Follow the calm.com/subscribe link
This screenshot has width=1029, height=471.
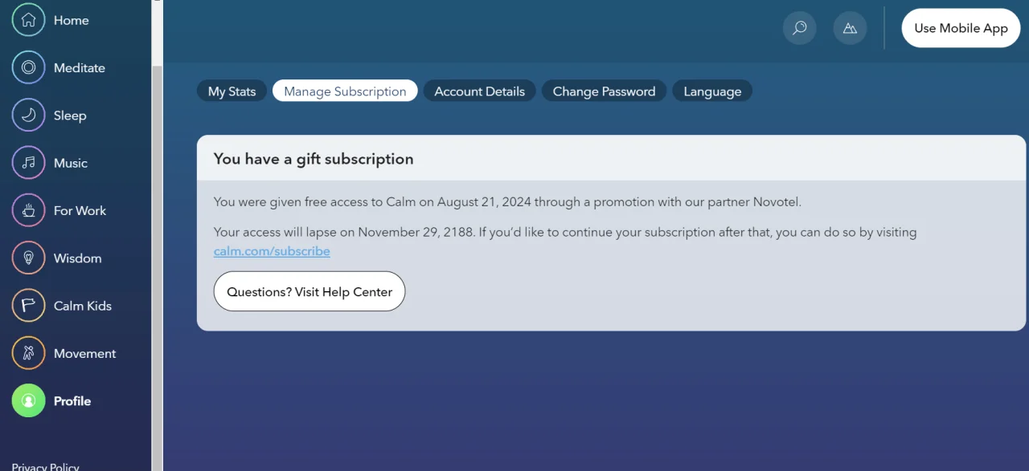tap(272, 251)
